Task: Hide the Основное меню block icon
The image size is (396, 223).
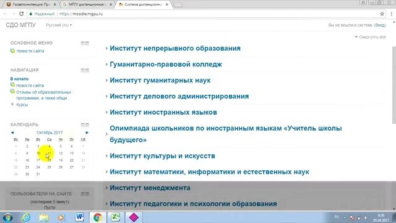Action: pyautogui.click(x=82, y=43)
